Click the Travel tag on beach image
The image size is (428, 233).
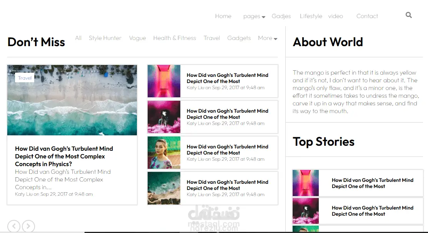[x=25, y=78]
